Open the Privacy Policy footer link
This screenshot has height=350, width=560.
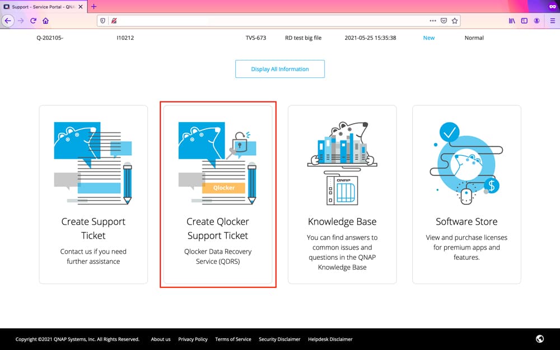pos(193,339)
